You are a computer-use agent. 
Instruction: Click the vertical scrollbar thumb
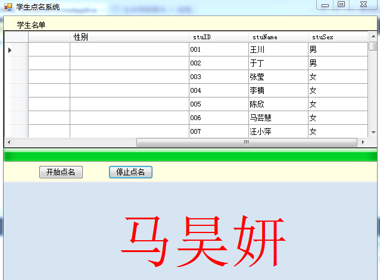click(373, 46)
